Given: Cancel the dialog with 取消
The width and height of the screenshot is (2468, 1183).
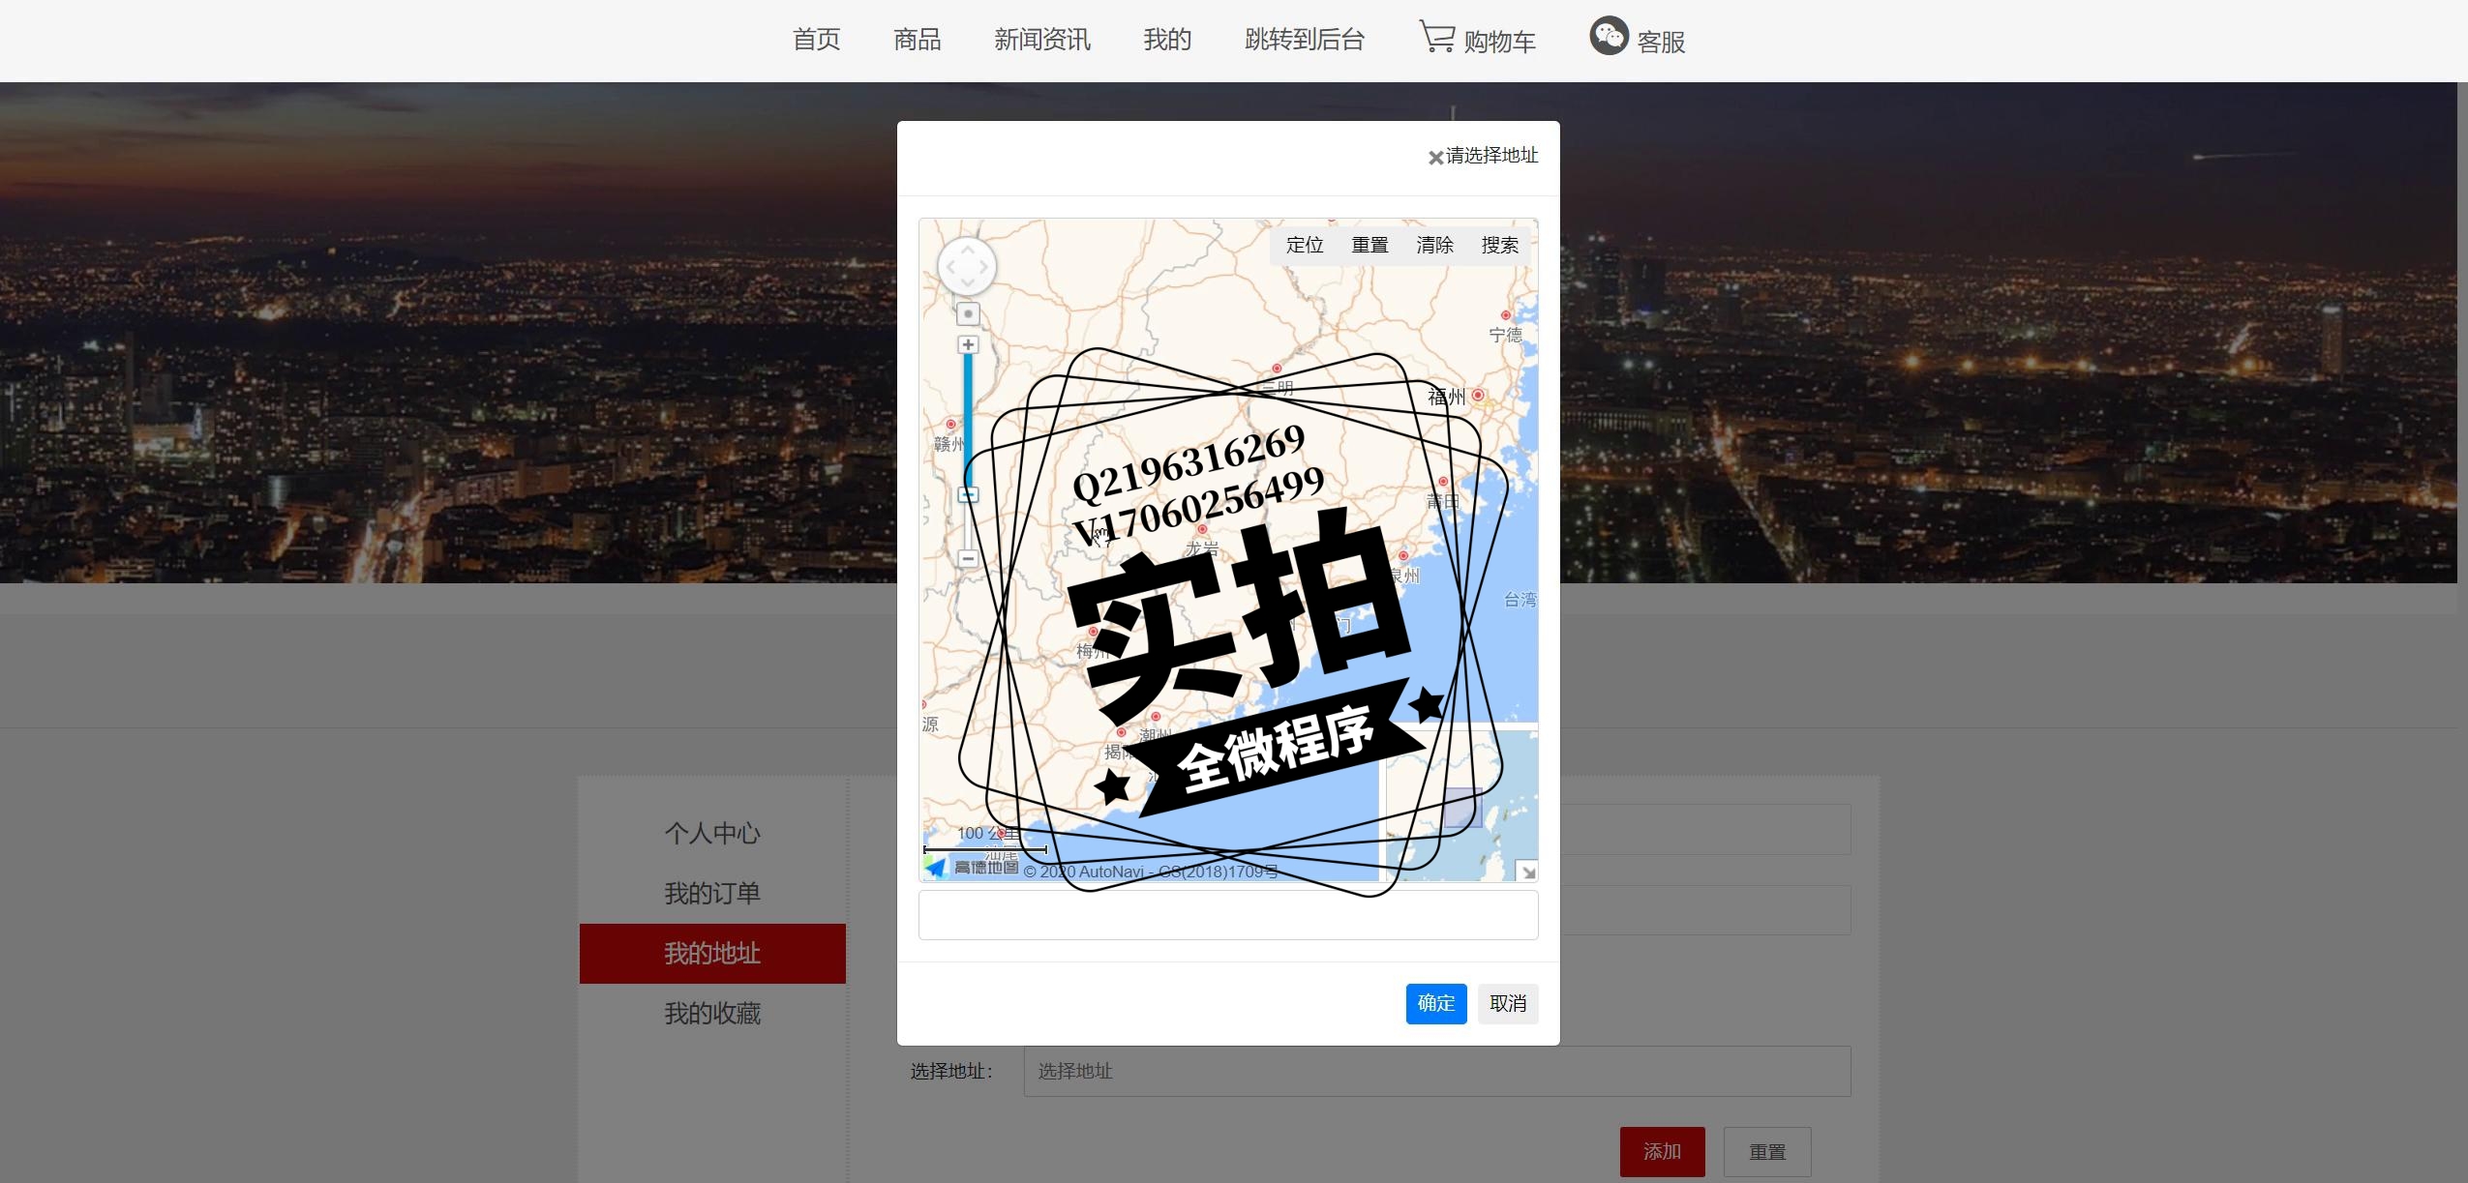Looking at the screenshot, I should (1508, 1003).
